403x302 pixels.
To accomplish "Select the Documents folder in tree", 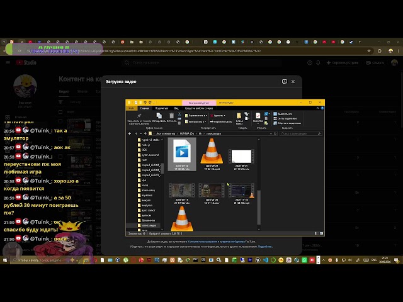I will pos(146,220).
